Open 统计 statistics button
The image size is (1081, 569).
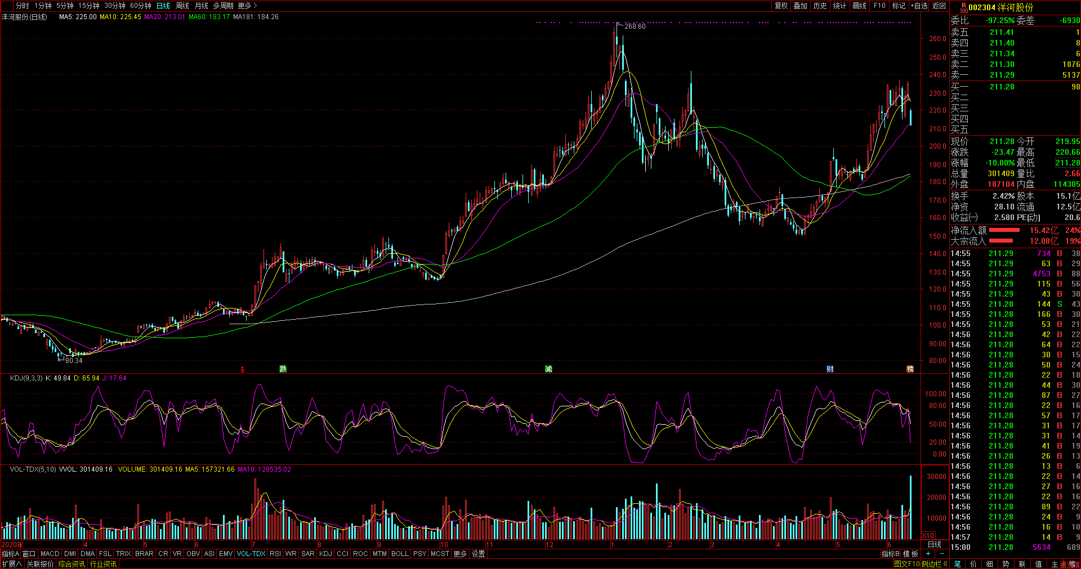pyautogui.click(x=839, y=6)
